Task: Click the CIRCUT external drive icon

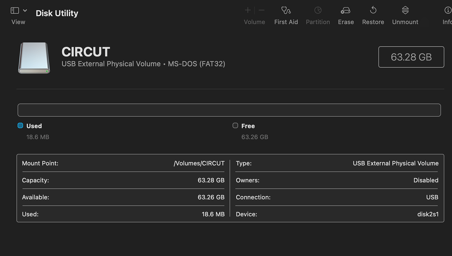Action: click(x=34, y=58)
